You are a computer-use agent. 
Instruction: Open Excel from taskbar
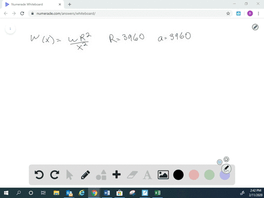pyautogui.click(x=157, y=193)
